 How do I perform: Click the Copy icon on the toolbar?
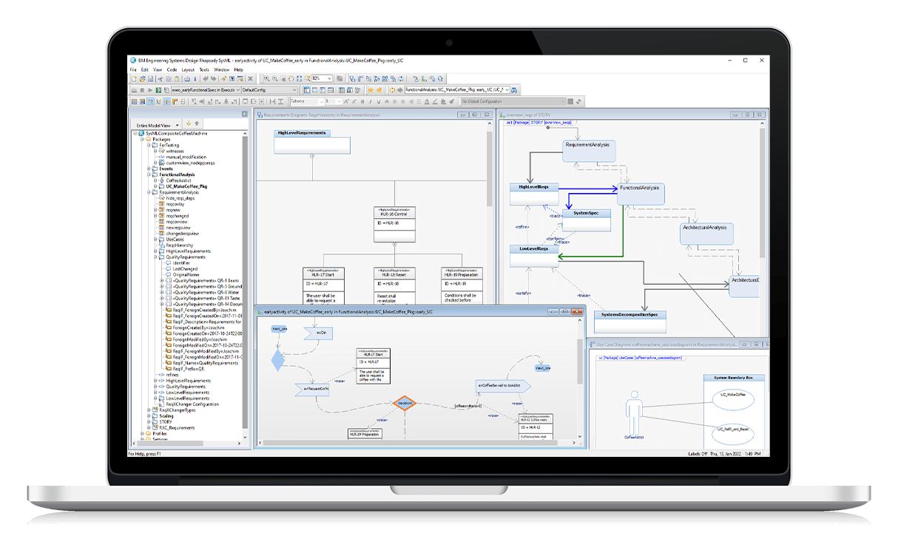tap(168, 78)
